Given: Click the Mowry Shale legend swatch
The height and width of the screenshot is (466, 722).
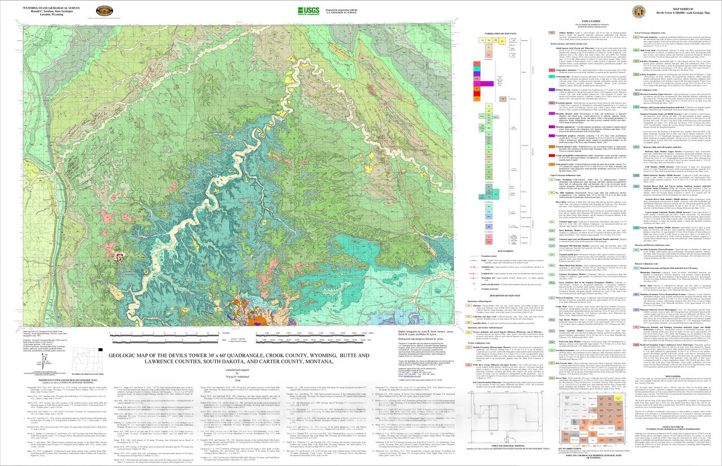Looking at the screenshot, I should 552,379.
